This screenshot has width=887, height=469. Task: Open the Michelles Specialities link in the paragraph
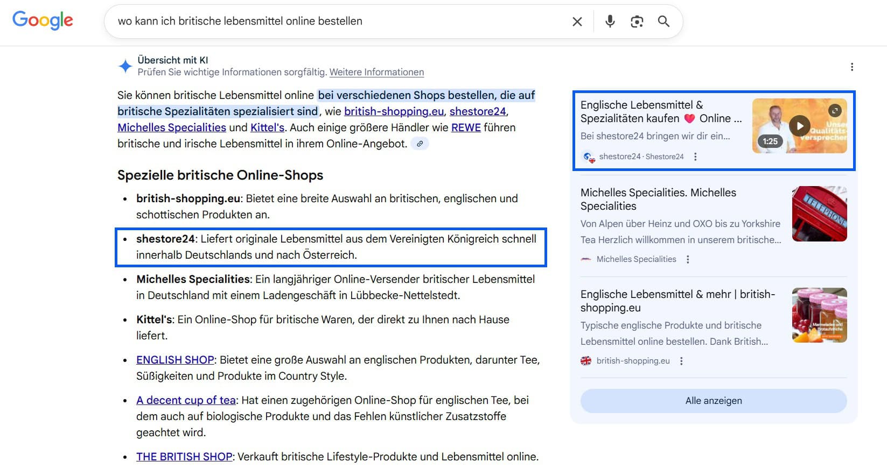click(172, 127)
